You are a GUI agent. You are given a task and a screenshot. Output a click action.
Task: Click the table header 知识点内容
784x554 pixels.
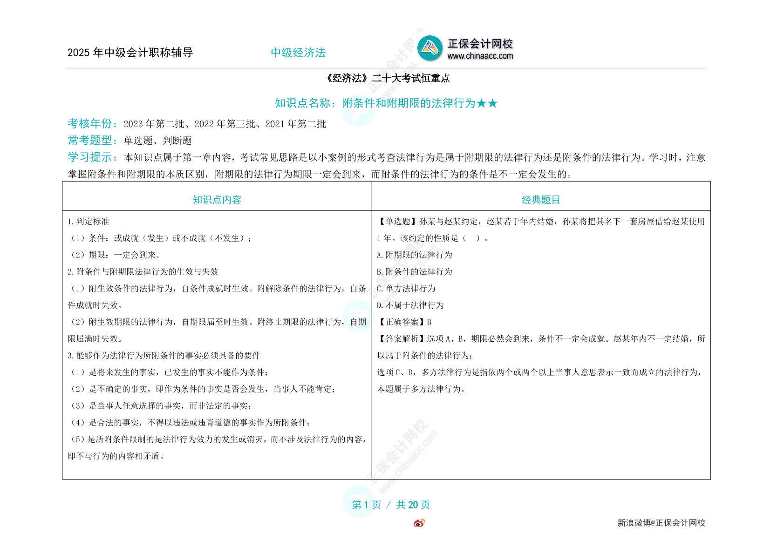click(x=217, y=200)
